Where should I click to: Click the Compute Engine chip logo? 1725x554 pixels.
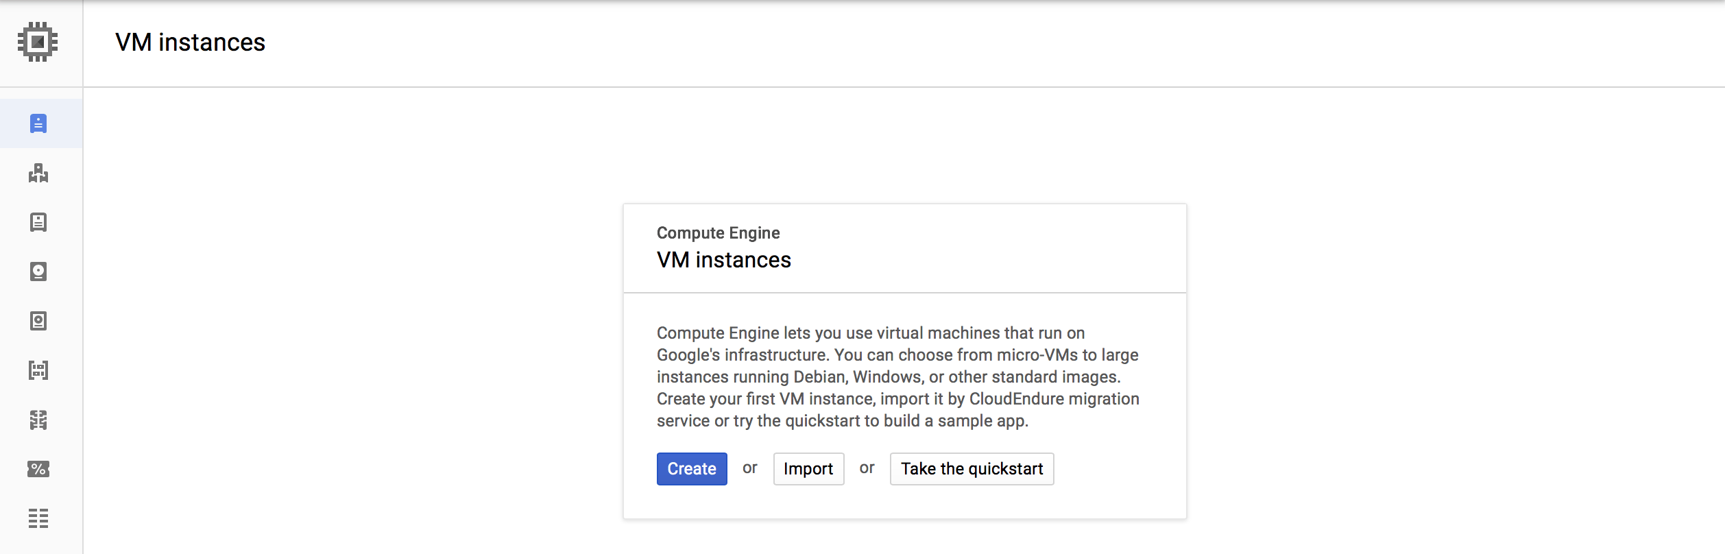[38, 42]
